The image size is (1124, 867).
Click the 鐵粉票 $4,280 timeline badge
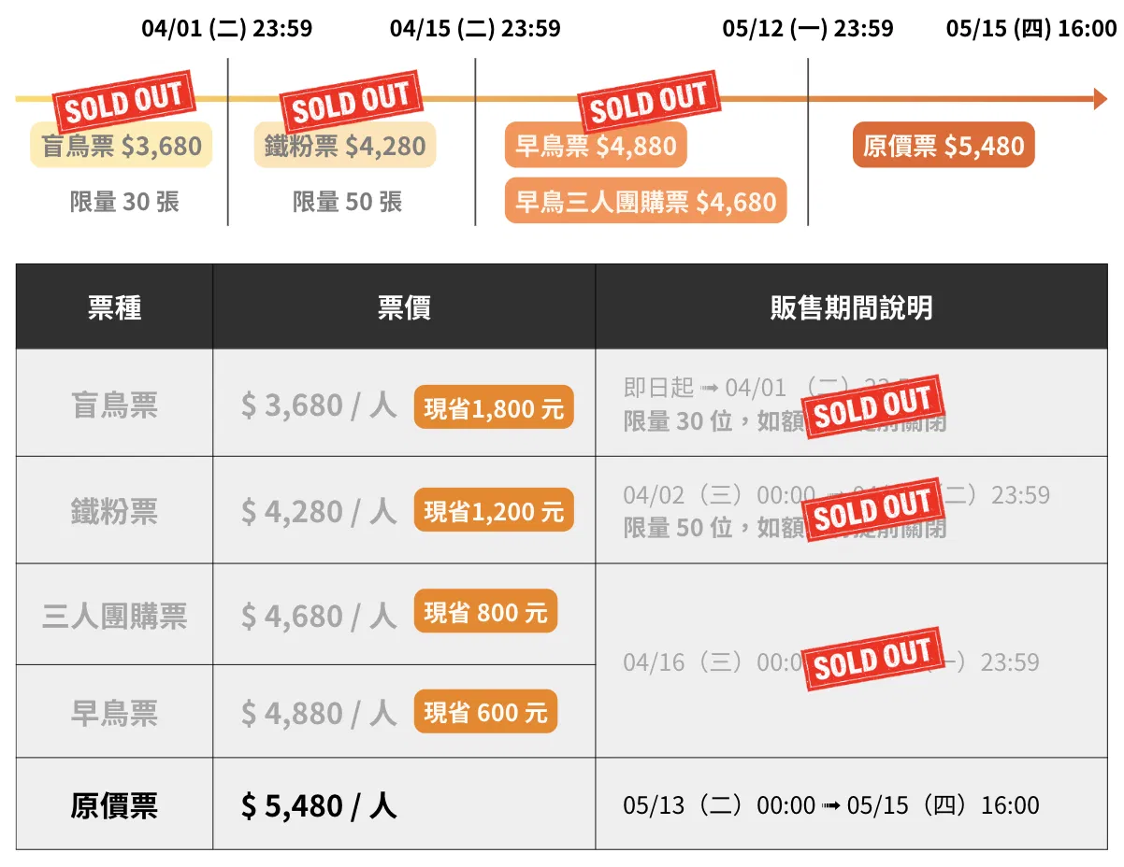[x=345, y=146]
